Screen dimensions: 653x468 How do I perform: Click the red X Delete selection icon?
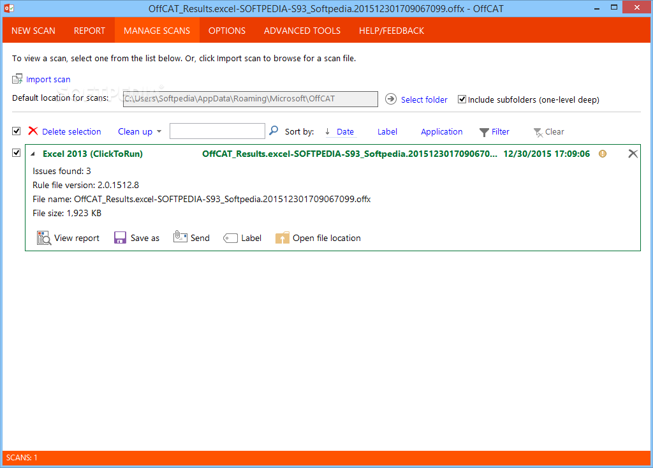(x=33, y=131)
